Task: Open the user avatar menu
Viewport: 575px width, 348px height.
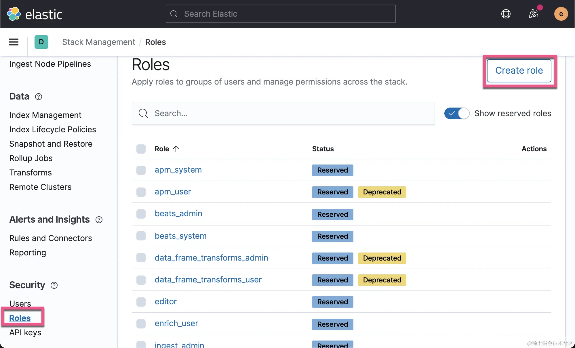Action: (561, 14)
